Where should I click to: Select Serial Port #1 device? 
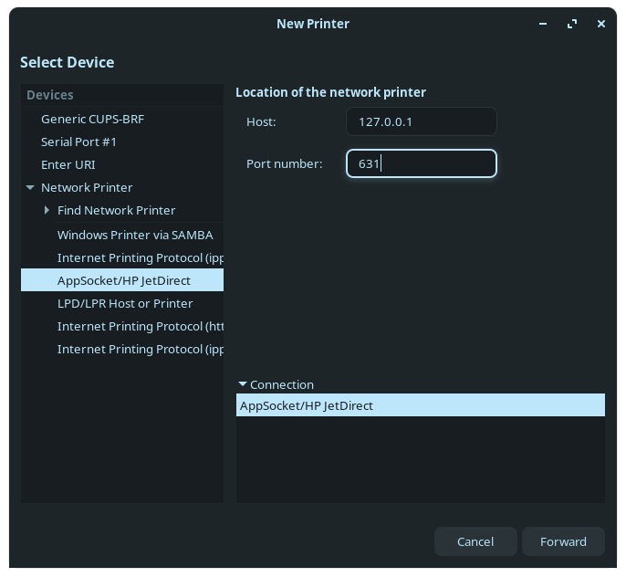point(78,142)
